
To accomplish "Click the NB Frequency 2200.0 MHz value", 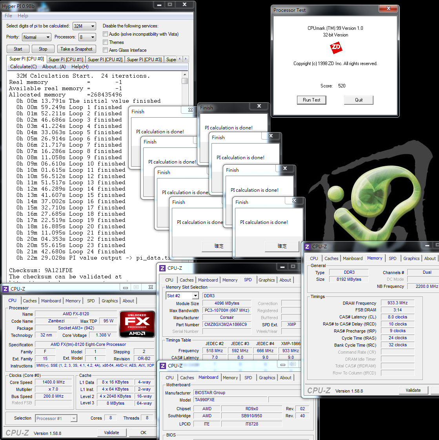I will point(423,286).
